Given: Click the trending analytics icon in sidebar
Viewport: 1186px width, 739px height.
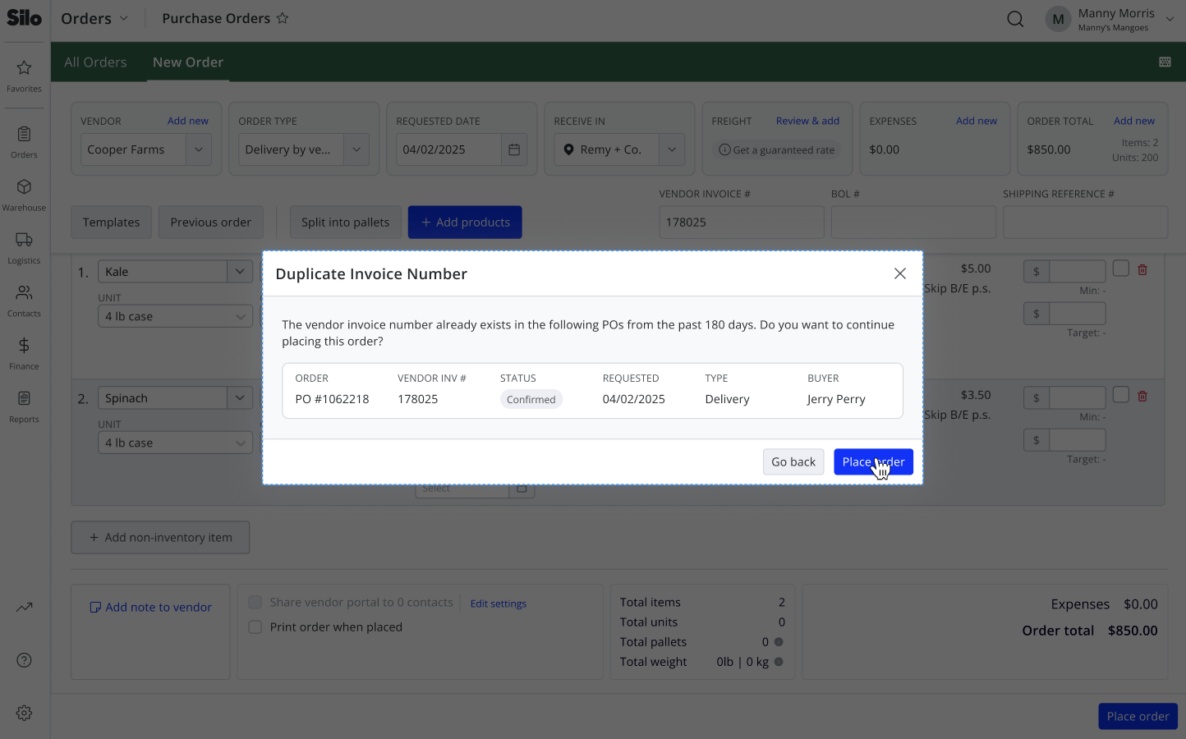Looking at the screenshot, I should point(24,608).
